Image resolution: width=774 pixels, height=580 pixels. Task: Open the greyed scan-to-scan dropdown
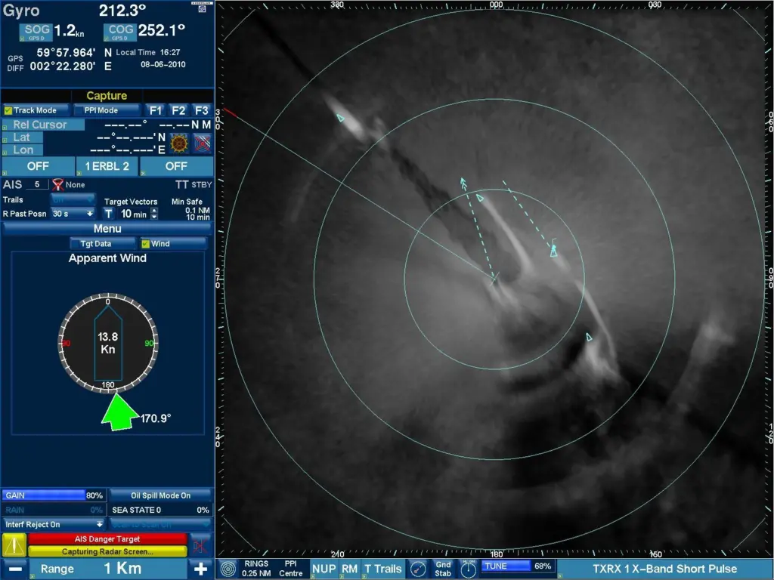[x=161, y=524]
